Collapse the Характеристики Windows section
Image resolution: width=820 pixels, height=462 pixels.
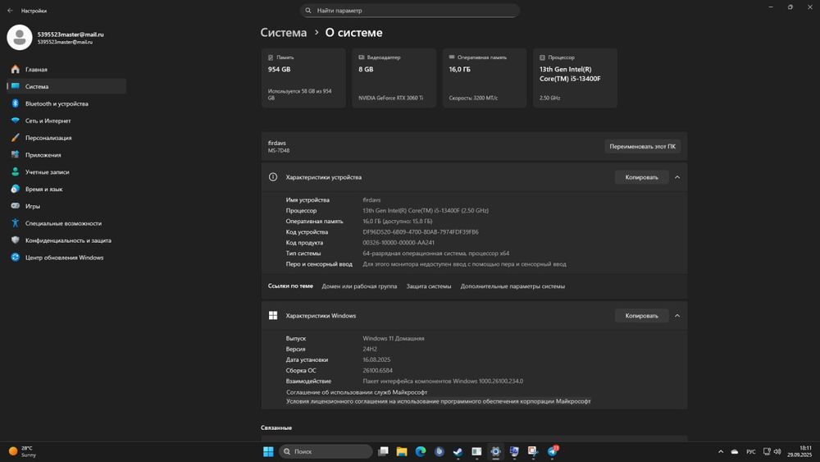tap(677, 316)
